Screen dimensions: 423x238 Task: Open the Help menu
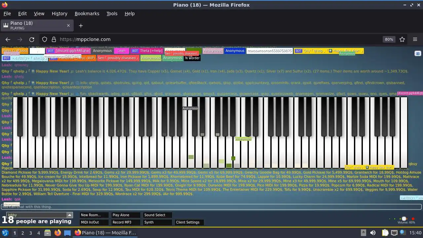coord(130,14)
